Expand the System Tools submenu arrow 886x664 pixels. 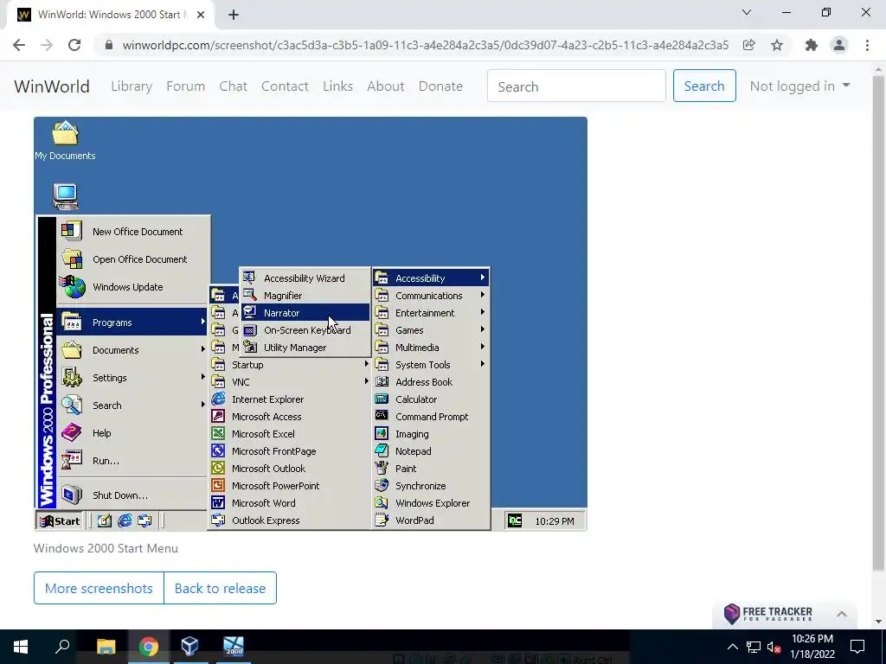pos(482,364)
